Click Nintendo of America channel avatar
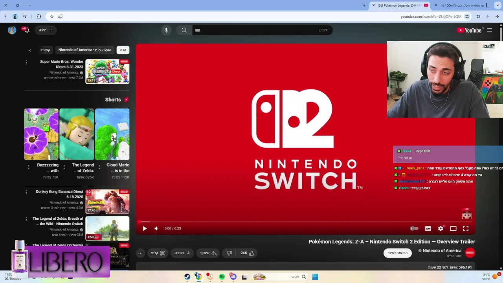 point(470,253)
